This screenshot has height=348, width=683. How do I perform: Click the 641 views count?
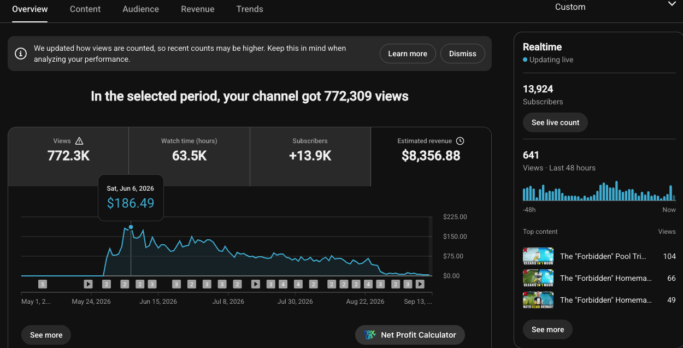pos(531,155)
